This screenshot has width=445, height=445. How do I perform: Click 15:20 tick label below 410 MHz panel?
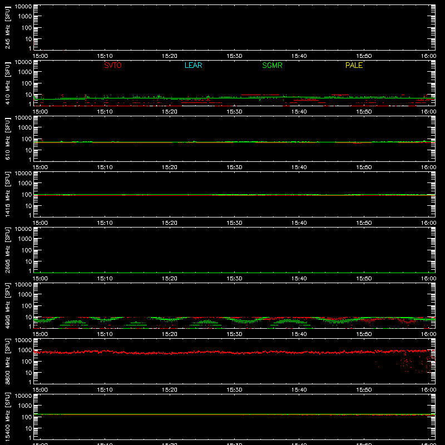point(170,112)
